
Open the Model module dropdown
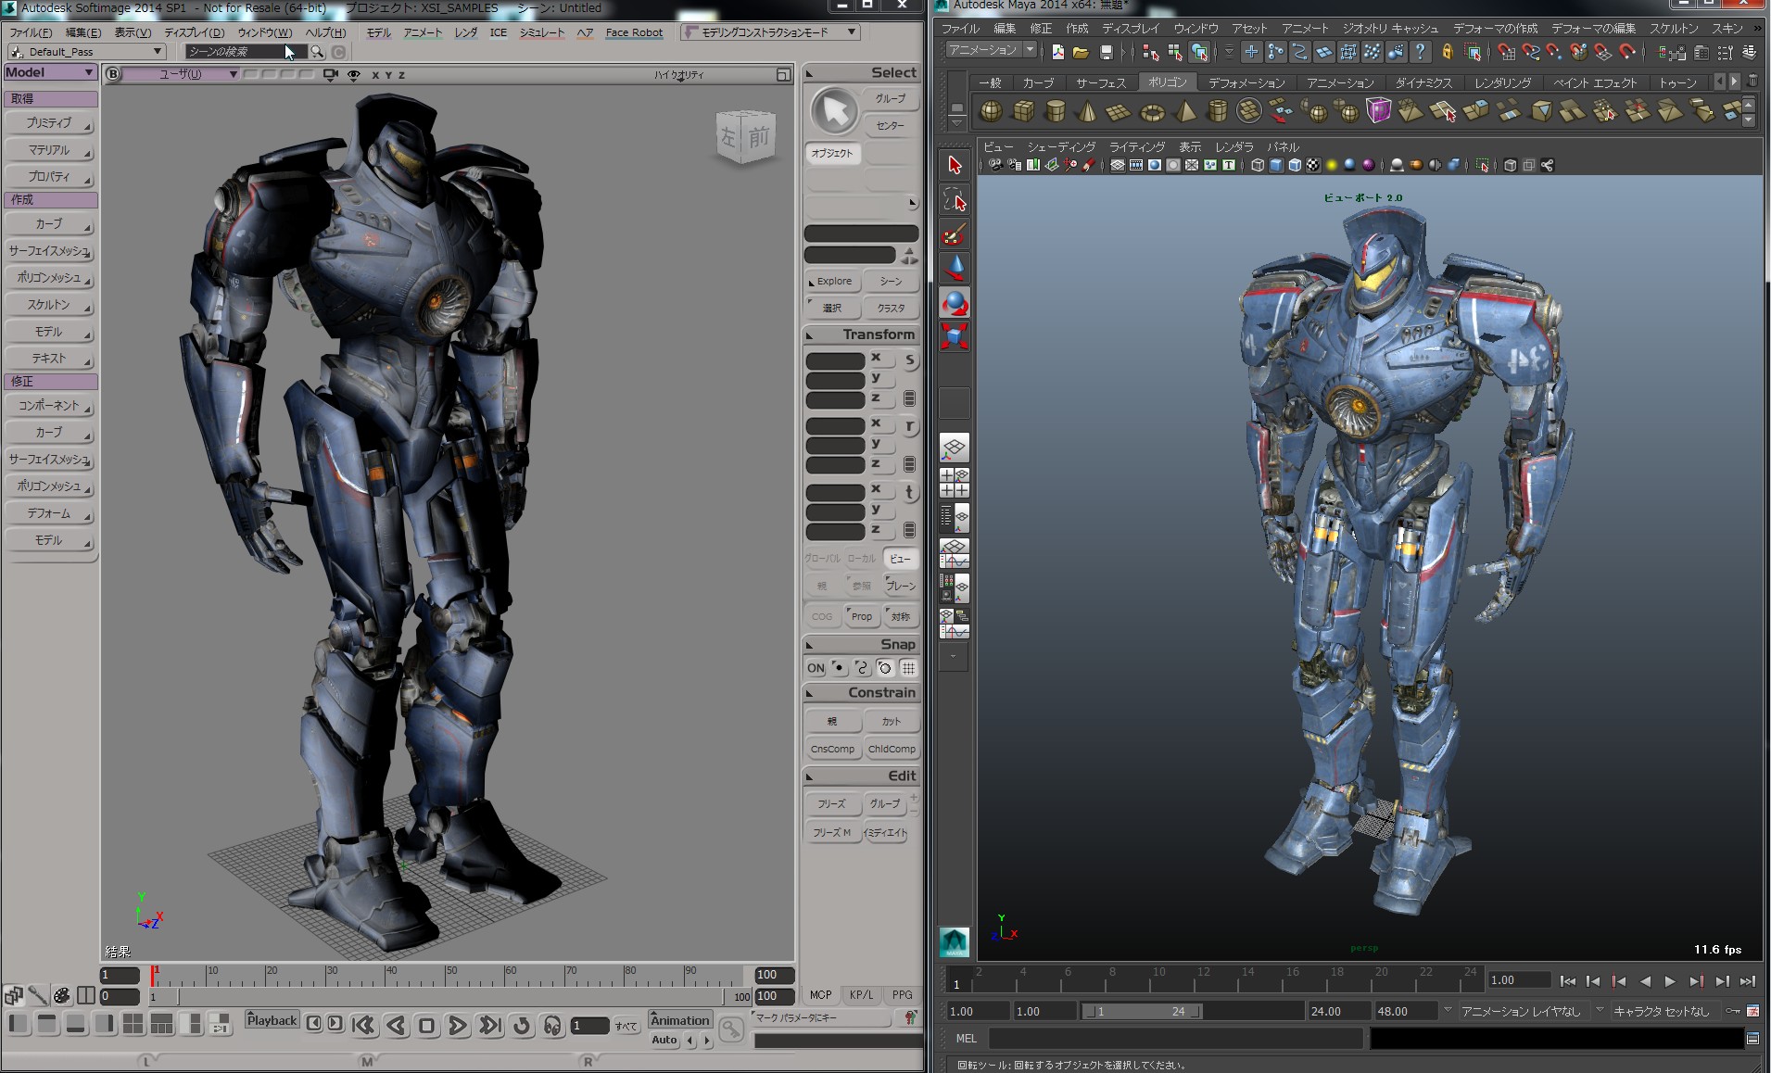[x=50, y=72]
